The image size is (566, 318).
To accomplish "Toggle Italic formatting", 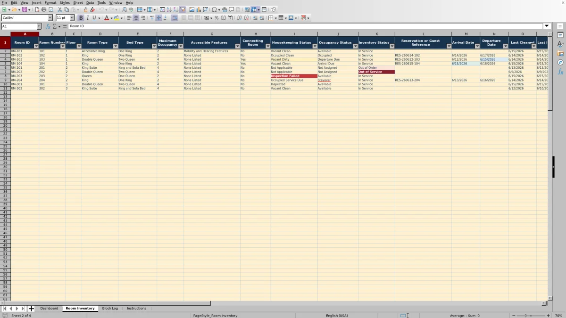I will coord(88,18).
